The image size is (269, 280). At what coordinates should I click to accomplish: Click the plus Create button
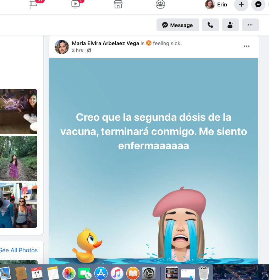pyautogui.click(x=241, y=5)
